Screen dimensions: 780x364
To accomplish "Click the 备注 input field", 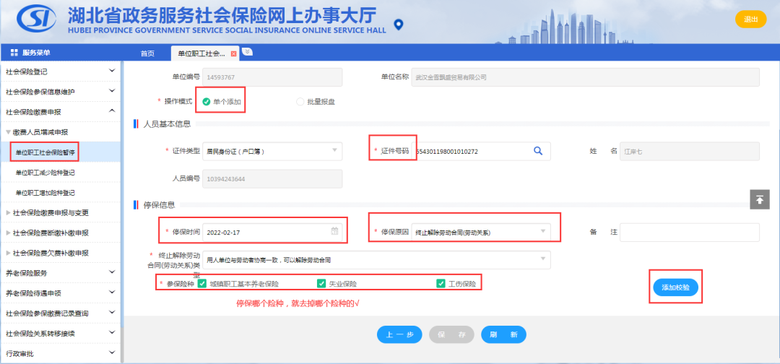I will tap(690, 233).
